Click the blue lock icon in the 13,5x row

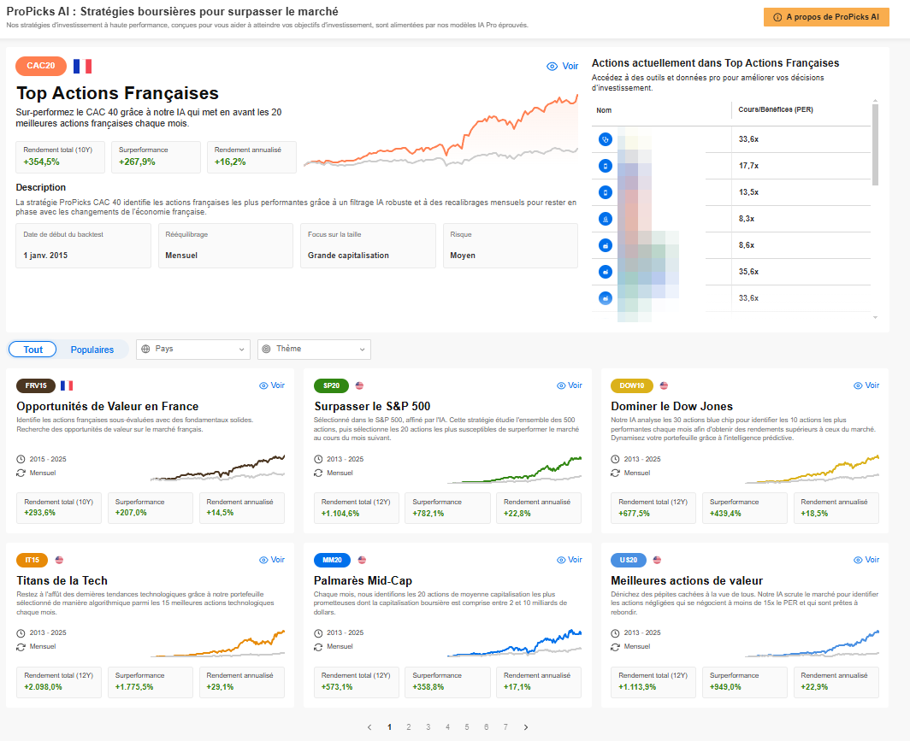point(606,192)
